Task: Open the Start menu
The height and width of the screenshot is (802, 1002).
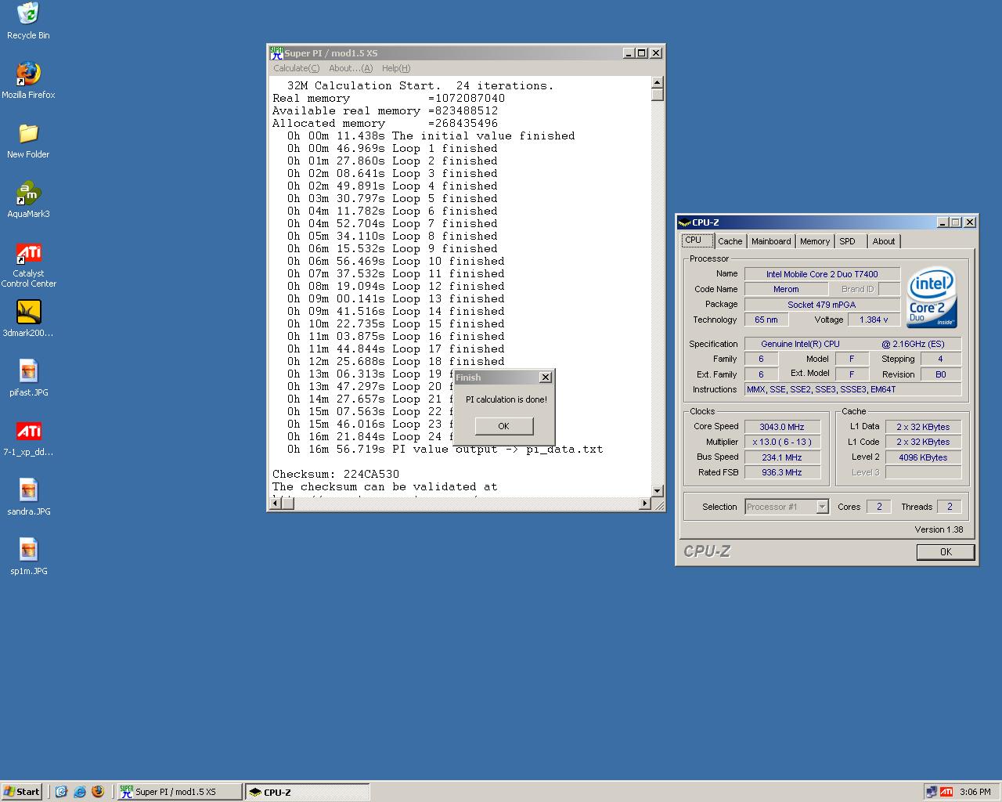Action: [21, 792]
